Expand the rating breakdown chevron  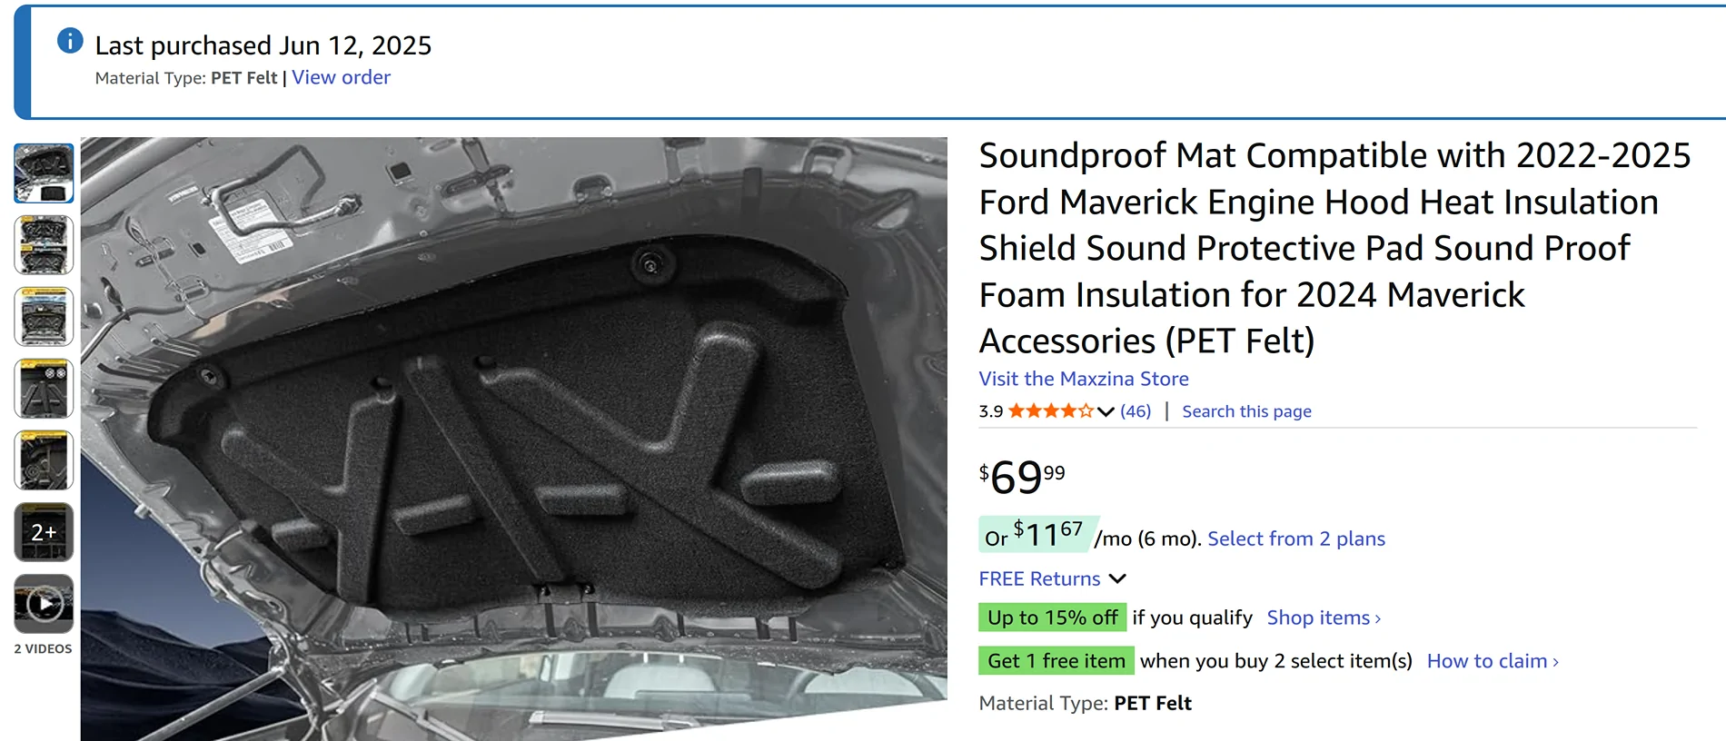coord(1106,411)
